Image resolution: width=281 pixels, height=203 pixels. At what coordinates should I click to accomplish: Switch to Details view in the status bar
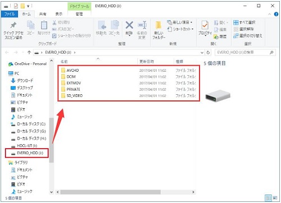268,198
